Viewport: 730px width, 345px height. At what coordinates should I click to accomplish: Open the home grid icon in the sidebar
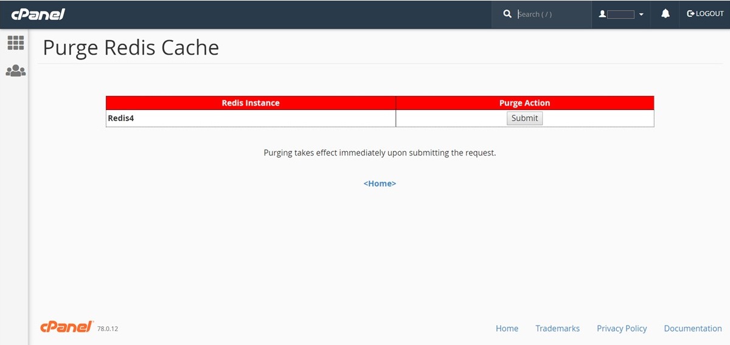16,43
